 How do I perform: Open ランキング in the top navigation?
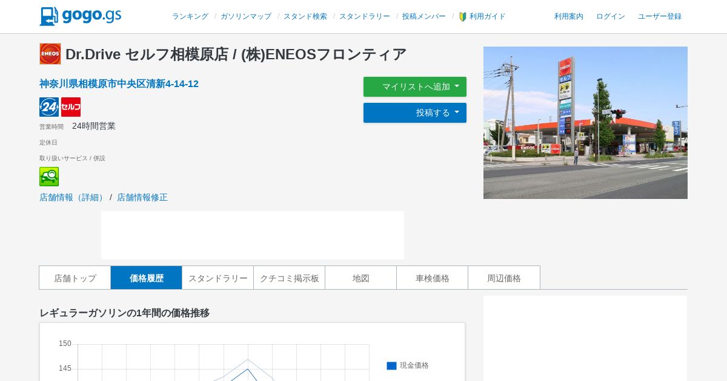190,17
